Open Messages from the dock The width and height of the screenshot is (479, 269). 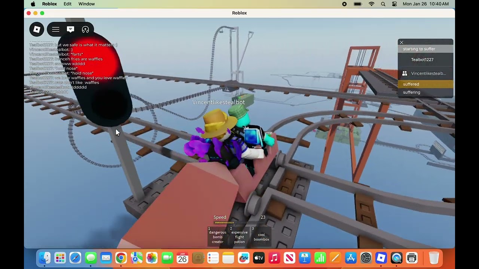coord(91,258)
